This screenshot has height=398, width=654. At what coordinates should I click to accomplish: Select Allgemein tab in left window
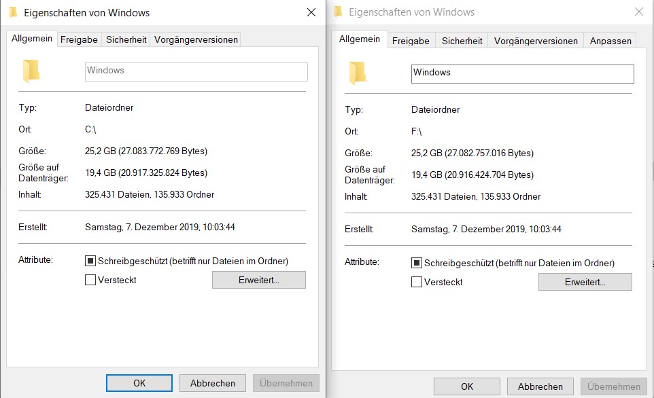point(32,38)
